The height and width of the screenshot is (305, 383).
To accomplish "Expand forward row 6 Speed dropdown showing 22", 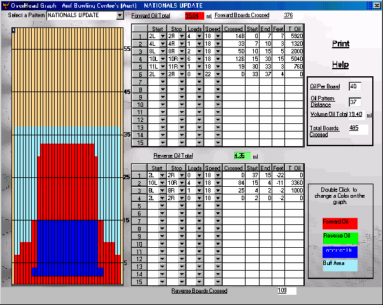I will click(218, 74).
